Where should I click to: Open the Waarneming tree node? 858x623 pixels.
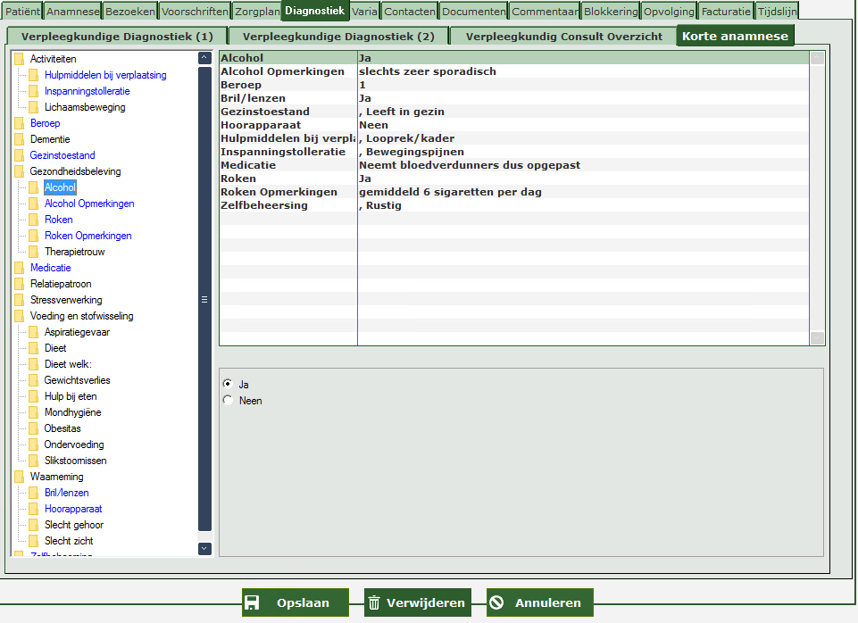(x=56, y=477)
